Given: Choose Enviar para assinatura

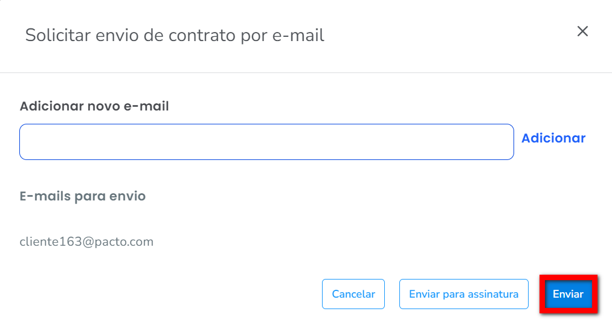Looking at the screenshot, I should click(463, 294).
